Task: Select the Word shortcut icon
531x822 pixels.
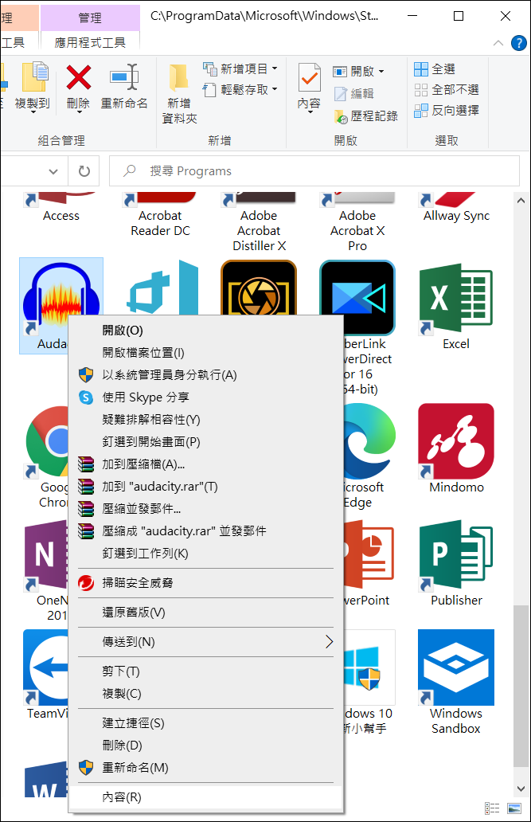Action: pyautogui.click(x=46, y=779)
